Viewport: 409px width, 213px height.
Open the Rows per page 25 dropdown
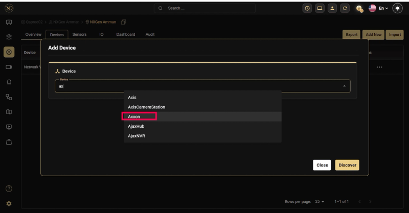point(320,202)
